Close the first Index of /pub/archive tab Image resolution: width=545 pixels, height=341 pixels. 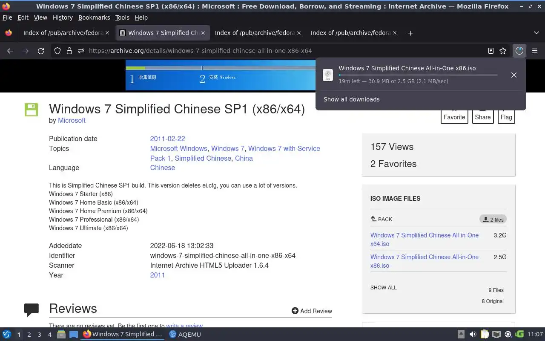(107, 33)
